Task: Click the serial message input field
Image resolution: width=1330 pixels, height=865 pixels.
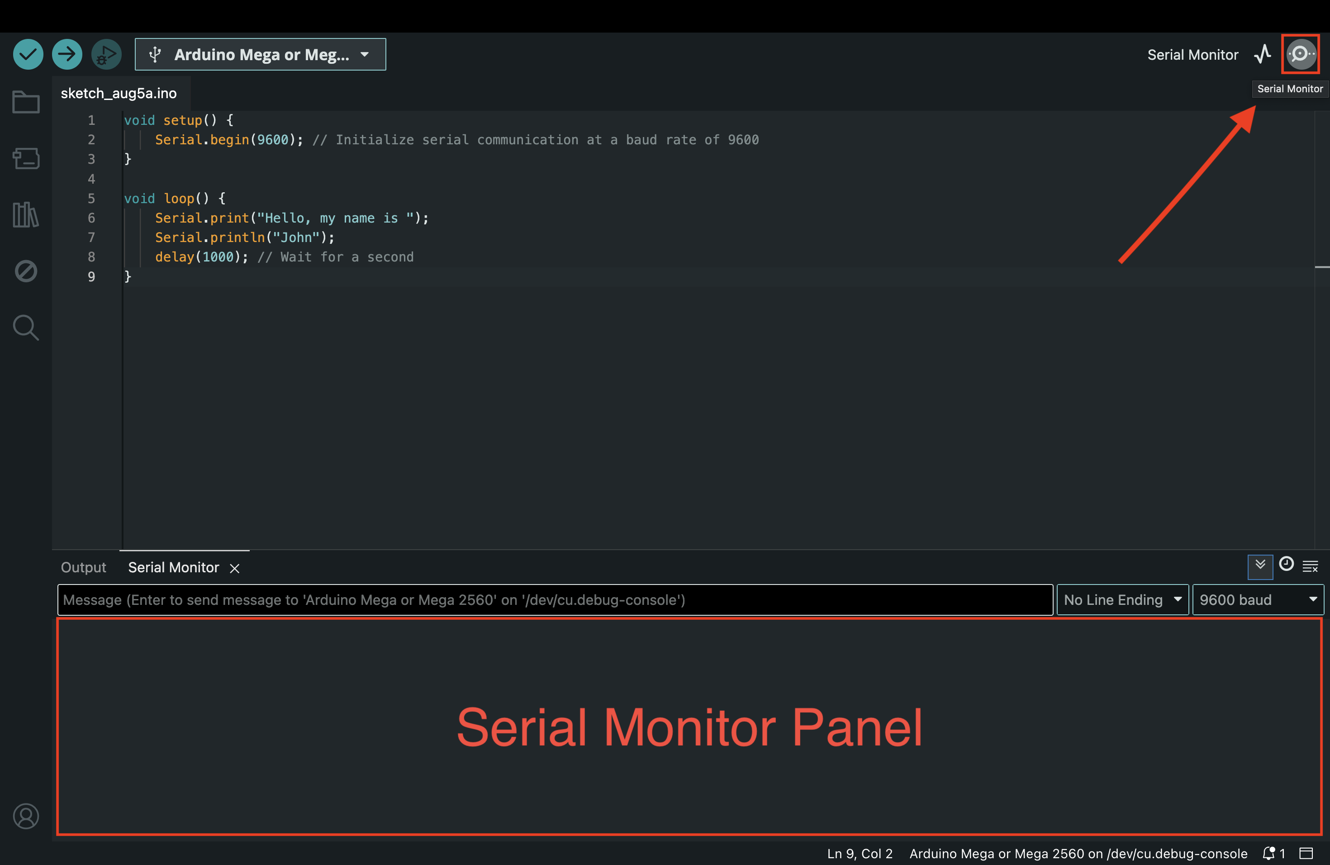Action: [556, 599]
